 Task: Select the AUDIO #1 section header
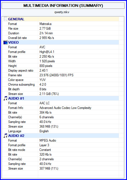click(x=16, y=99)
